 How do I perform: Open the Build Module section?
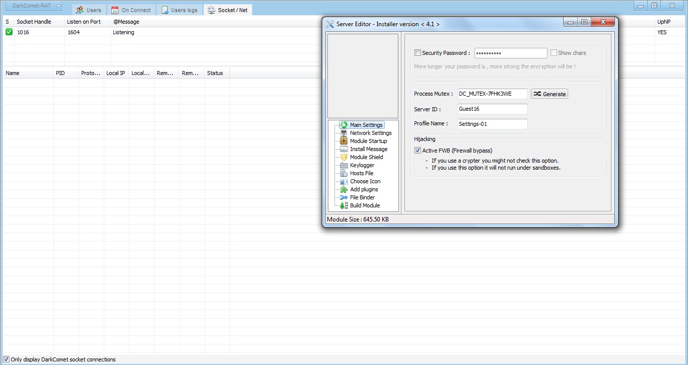[x=365, y=205]
